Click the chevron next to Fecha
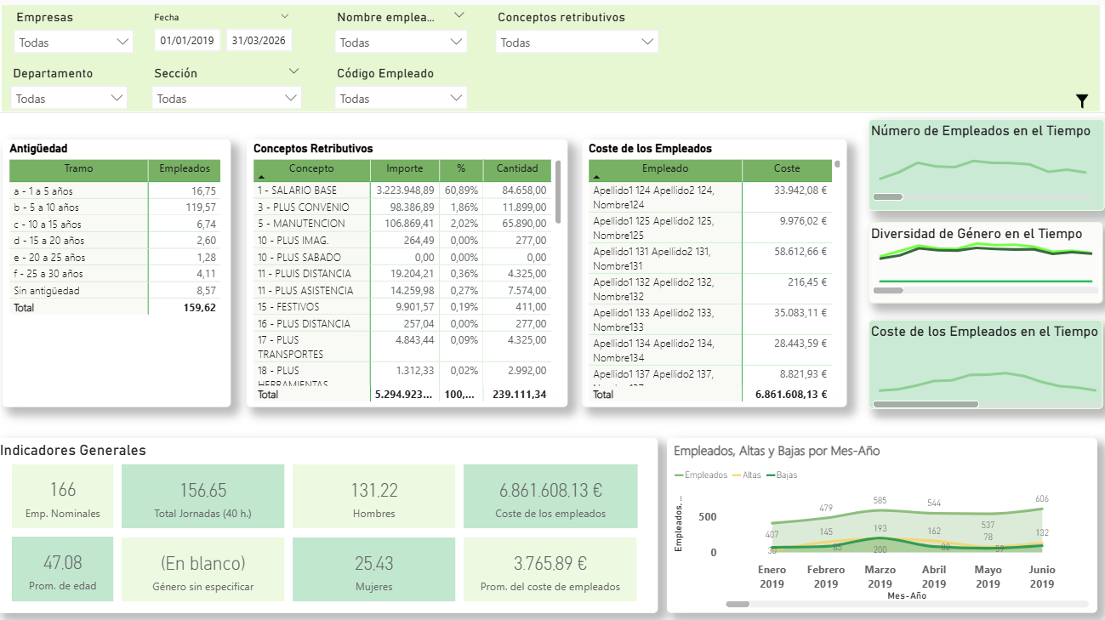Screen dimensions: 1105x620 pos(284,16)
